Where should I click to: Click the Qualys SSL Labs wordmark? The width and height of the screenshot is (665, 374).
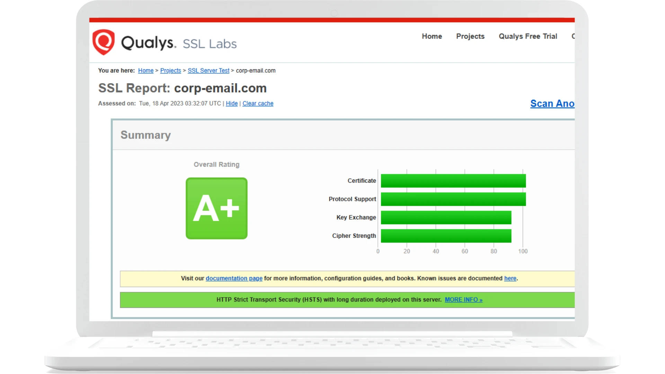pyautogui.click(x=179, y=43)
